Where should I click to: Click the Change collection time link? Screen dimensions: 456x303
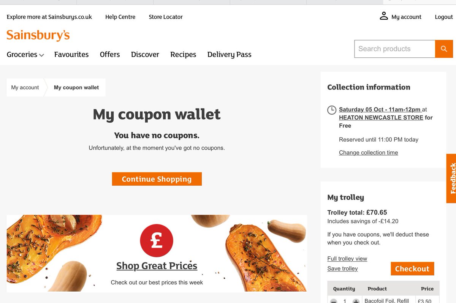pos(369,153)
